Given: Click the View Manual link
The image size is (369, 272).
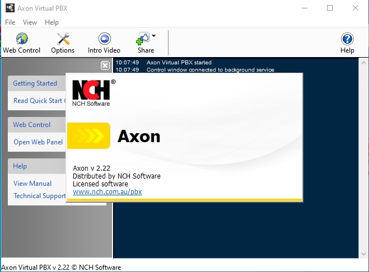Looking at the screenshot, I should (x=32, y=184).
